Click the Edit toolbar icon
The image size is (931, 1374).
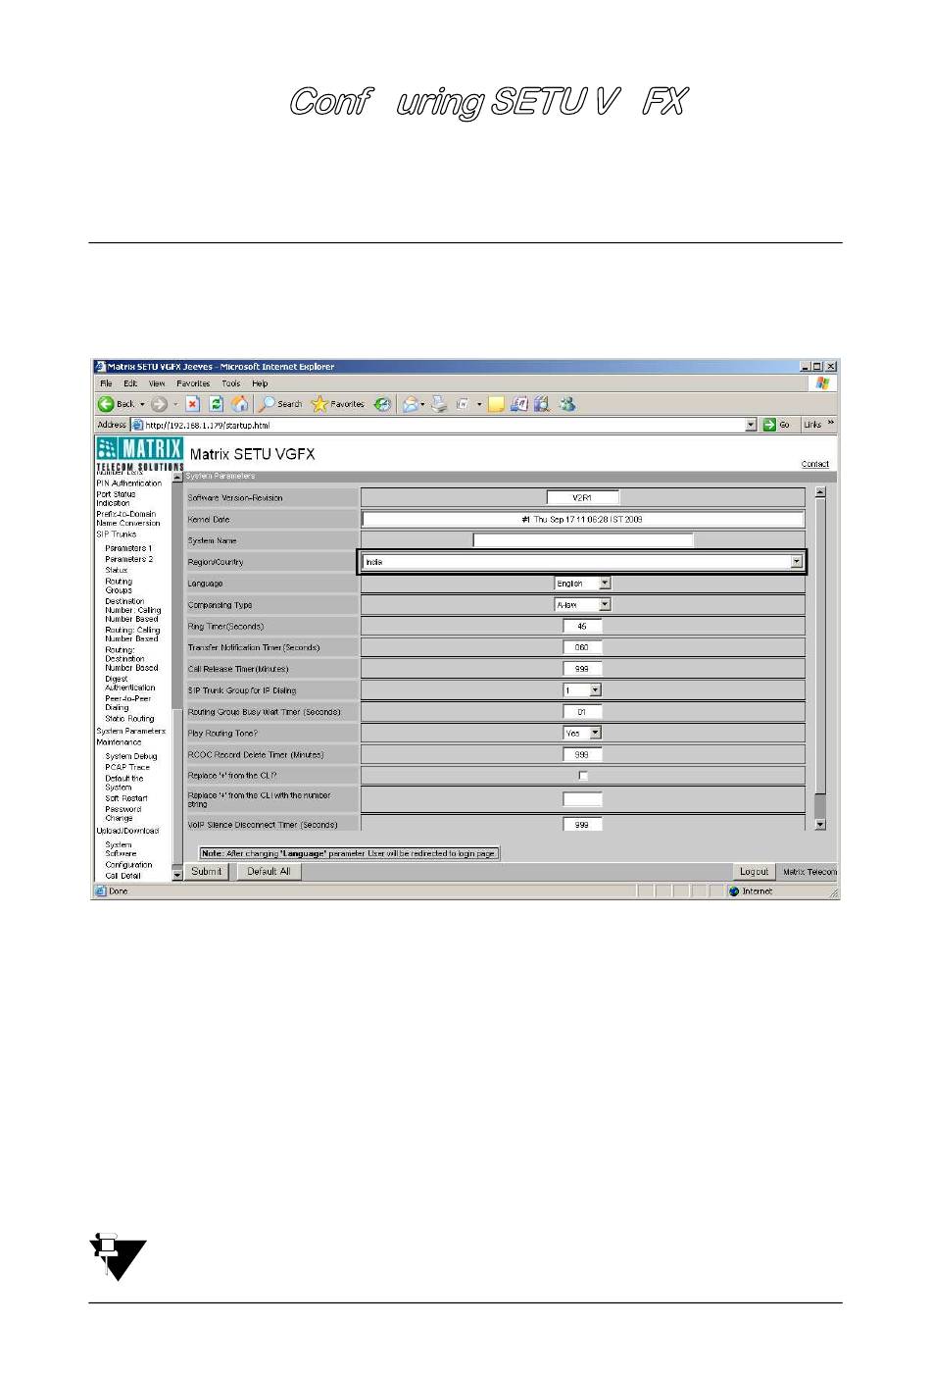[x=464, y=404]
